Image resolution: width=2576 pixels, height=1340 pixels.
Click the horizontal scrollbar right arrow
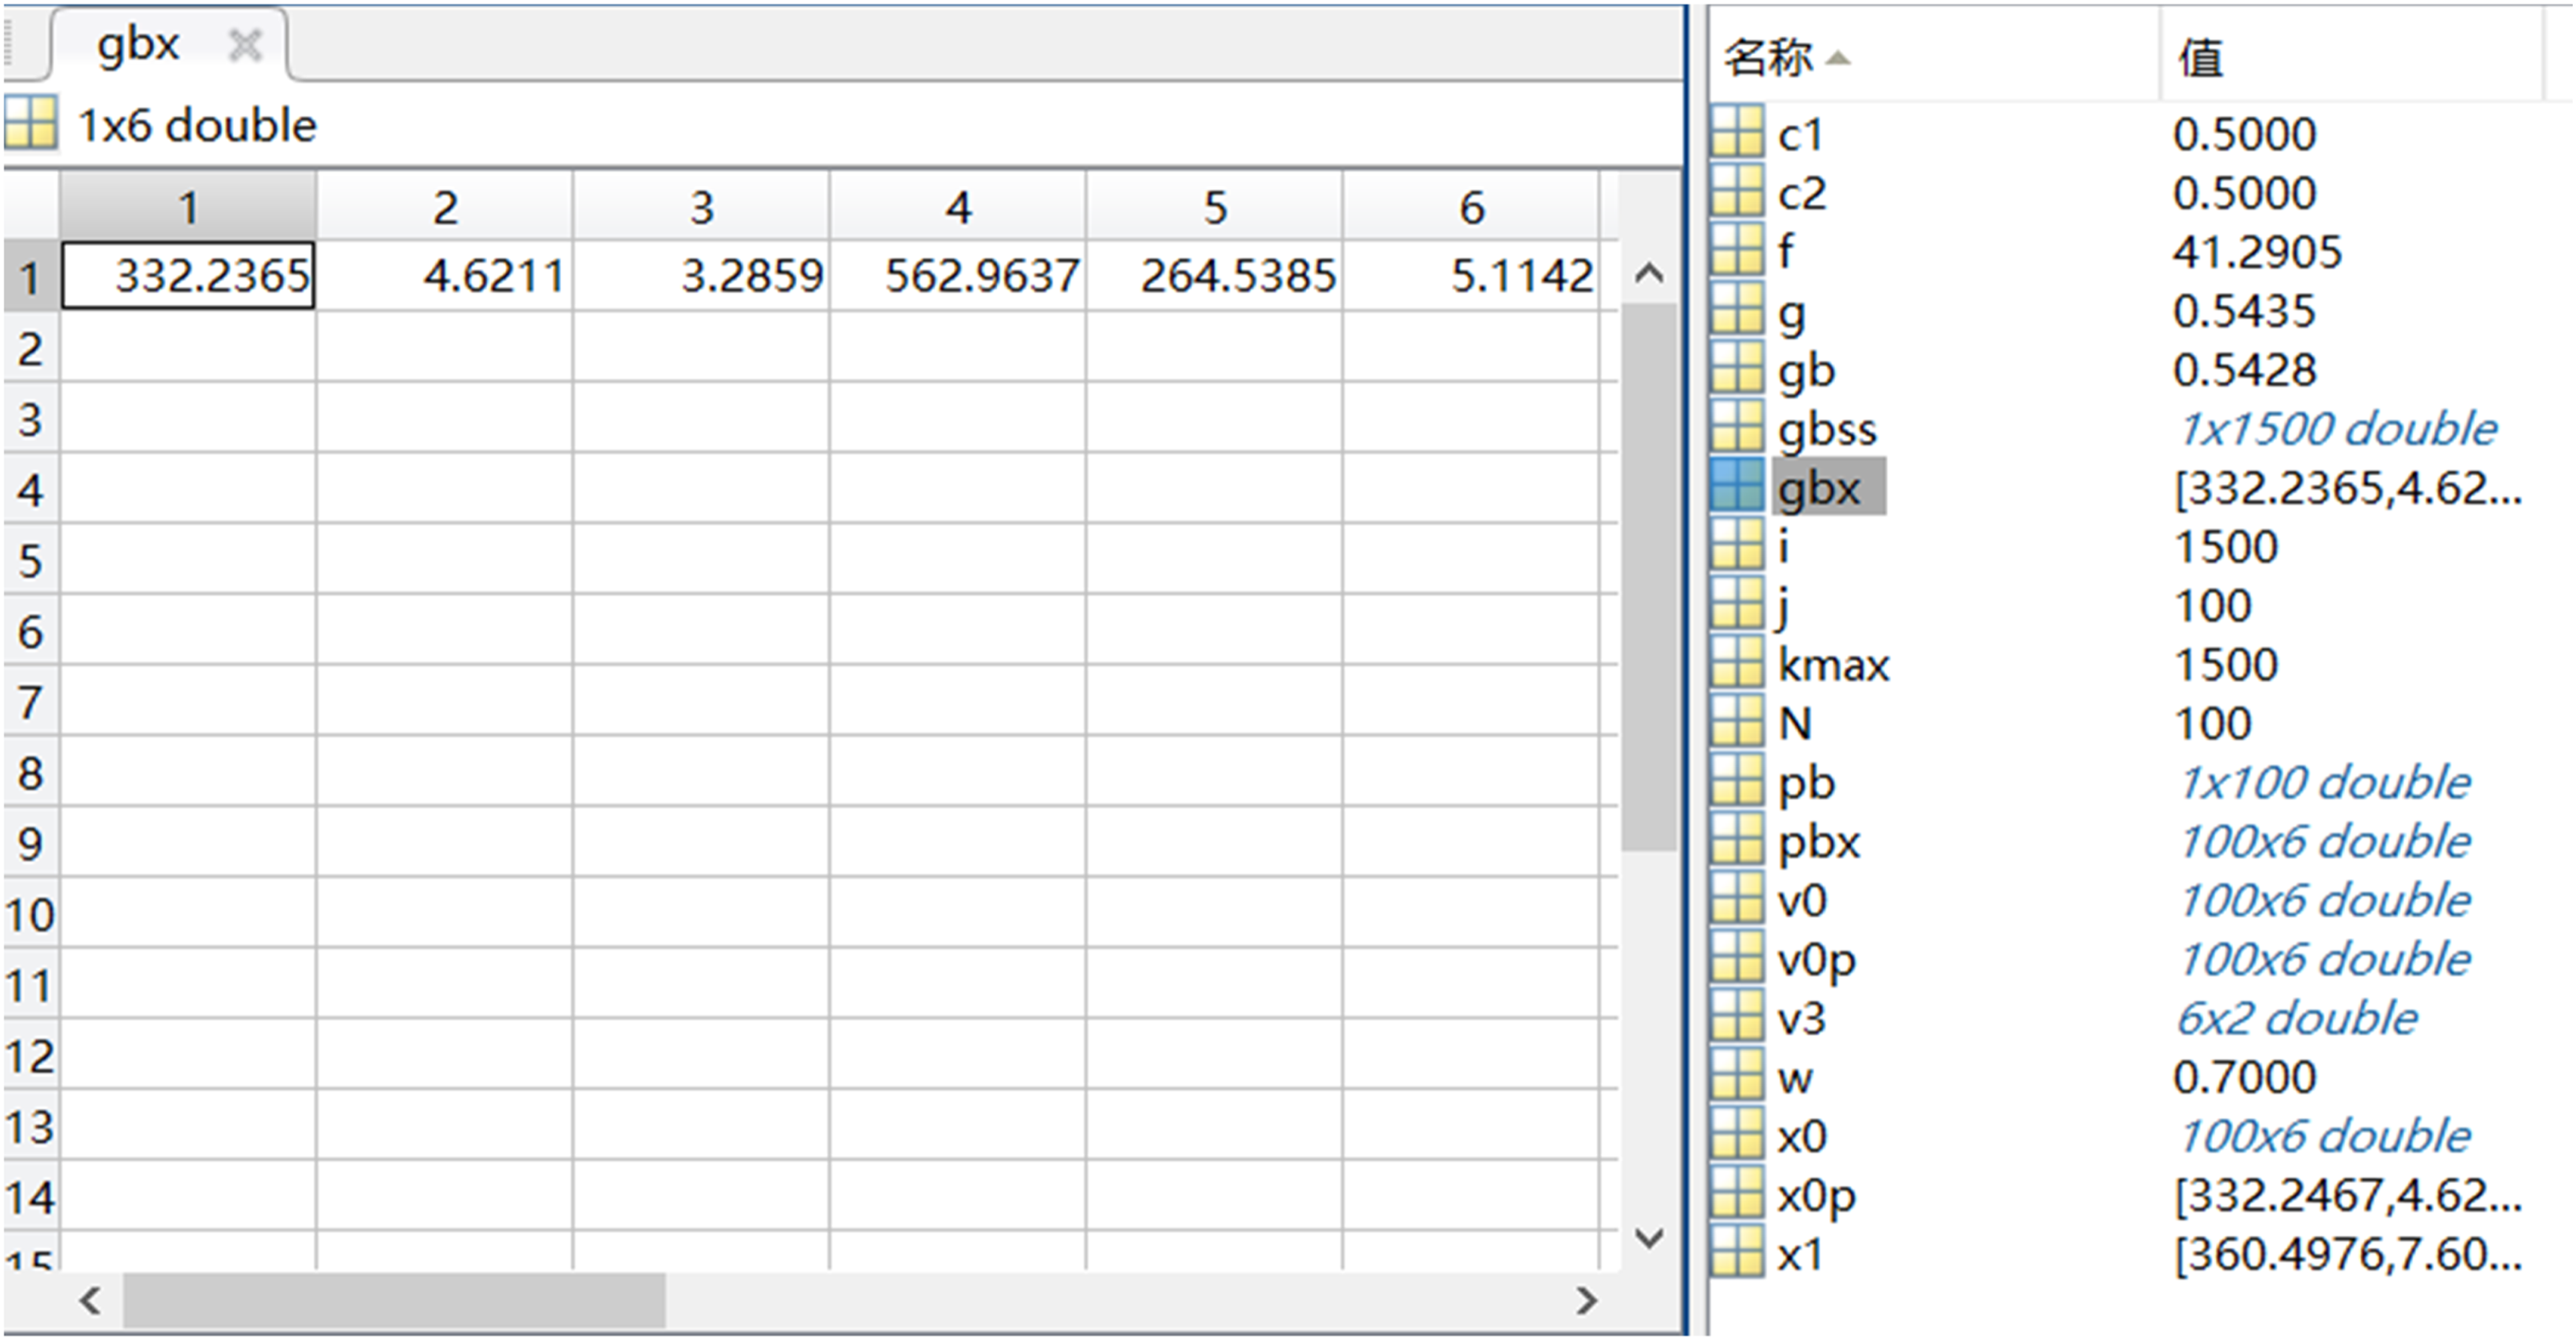(x=1586, y=1300)
